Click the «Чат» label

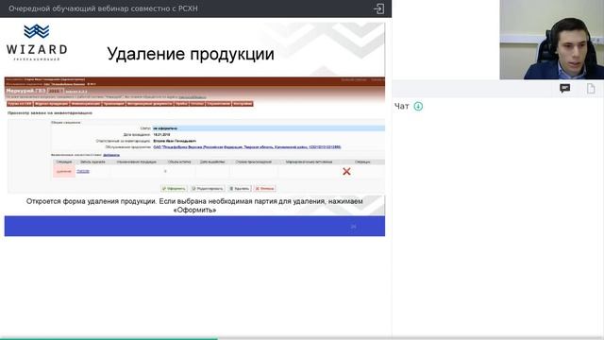pos(401,107)
